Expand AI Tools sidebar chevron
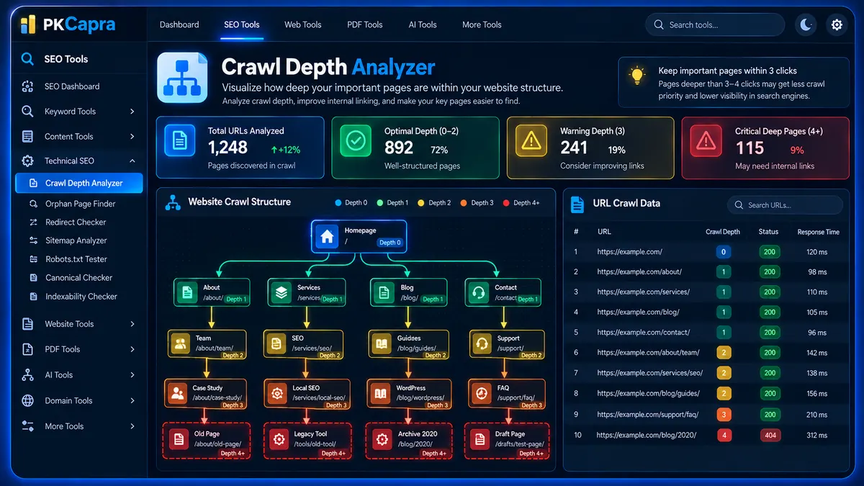Viewport: 864px width, 486px height. click(132, 375)
